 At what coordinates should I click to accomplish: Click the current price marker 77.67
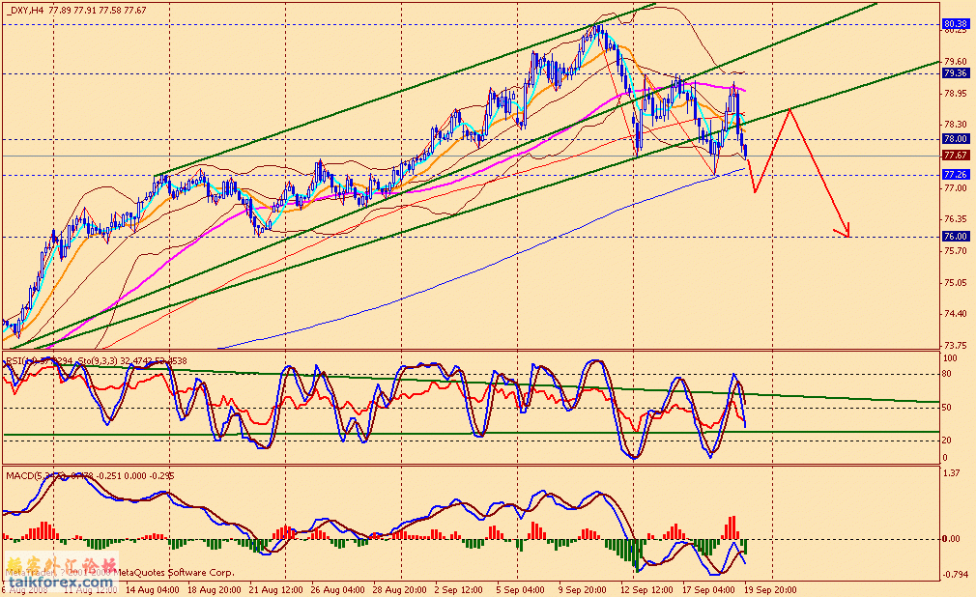point(956,155)
